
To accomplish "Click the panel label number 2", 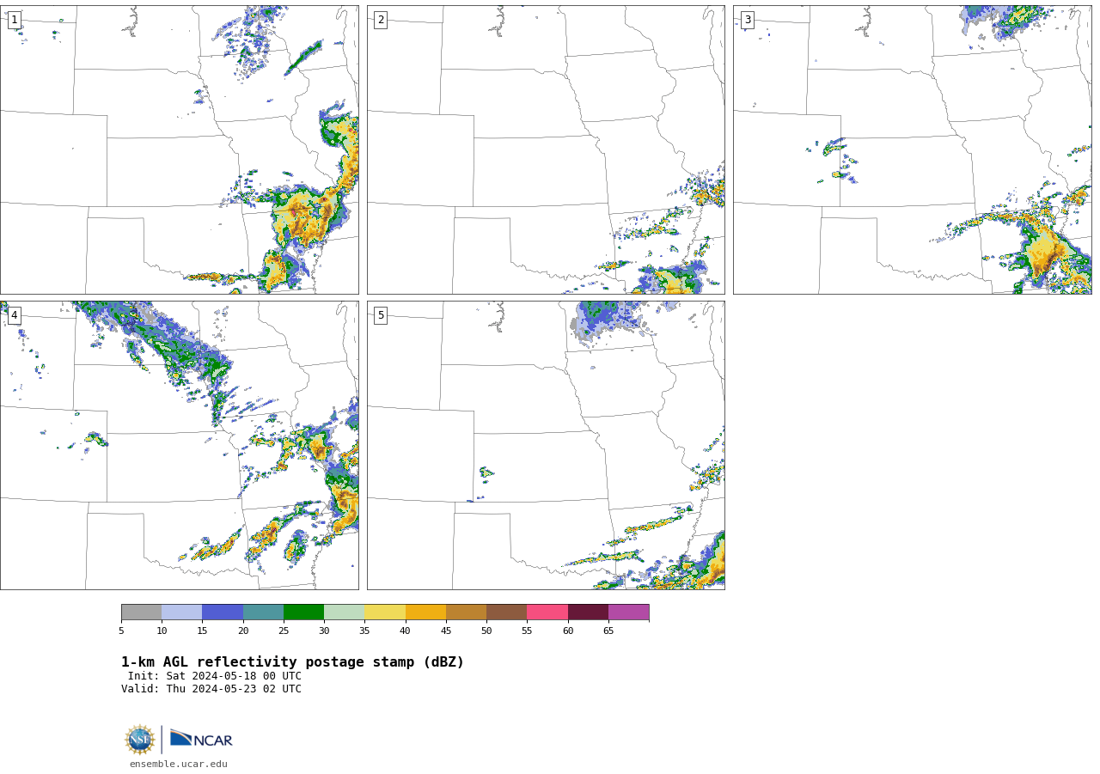I will (x=381, y=20).
